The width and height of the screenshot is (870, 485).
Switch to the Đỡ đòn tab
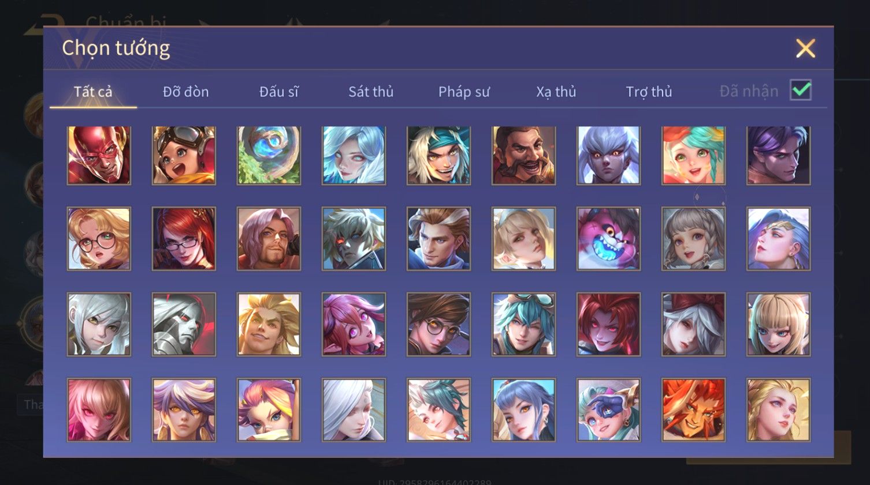[x=185, y=92]
